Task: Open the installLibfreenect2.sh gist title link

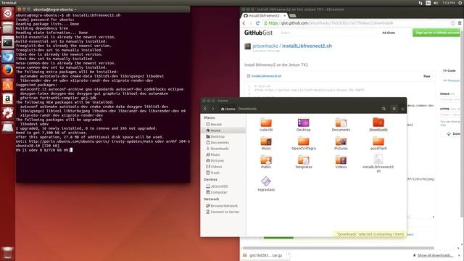Action: point(307,46)
